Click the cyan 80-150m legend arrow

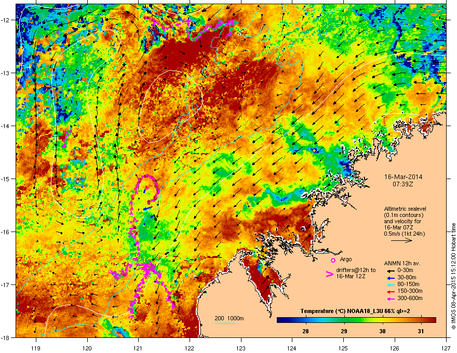pos(390,284)
